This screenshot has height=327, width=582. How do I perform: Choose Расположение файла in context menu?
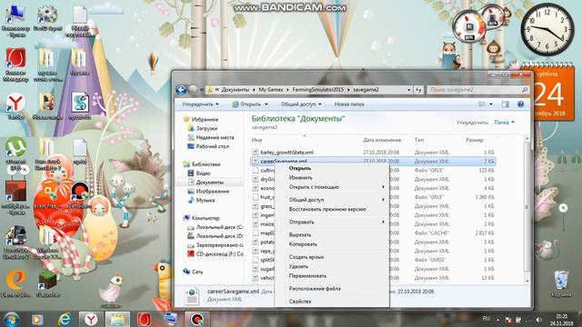pyautogui.click(x=332, y=289)
